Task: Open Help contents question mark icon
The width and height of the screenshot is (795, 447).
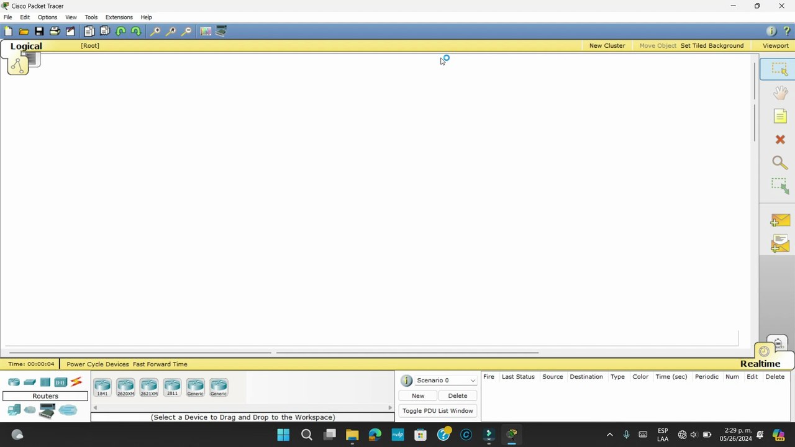Action: [787, 31]
